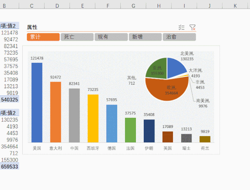This screenshot has height=190, width=250.
Task: Click column K header
Action: [235, 6]
